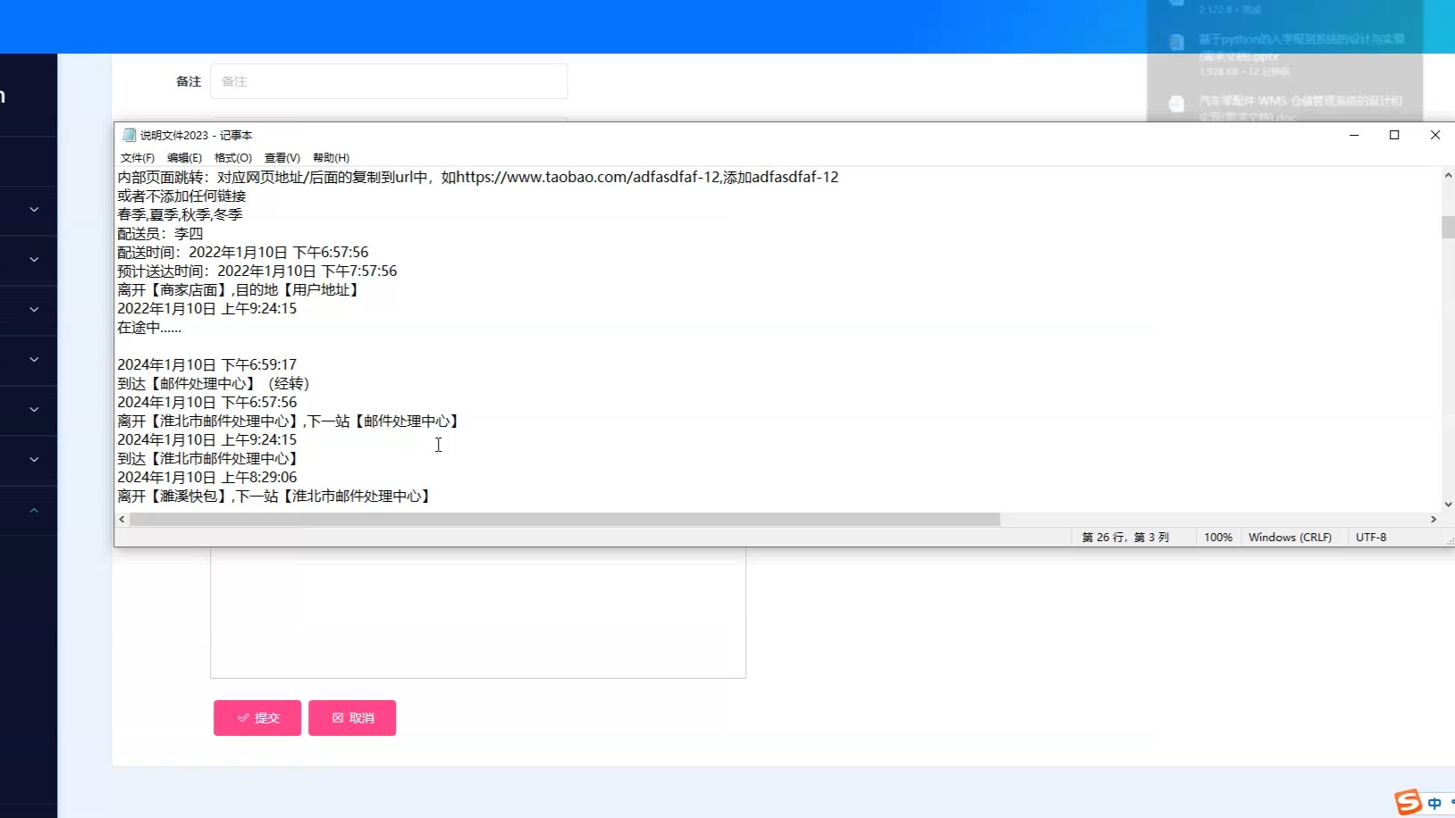This screenshot has width=1455, height=818.
Task: Open the 帮助(H) menu in Notepad
Action: (x=331, y=157)
